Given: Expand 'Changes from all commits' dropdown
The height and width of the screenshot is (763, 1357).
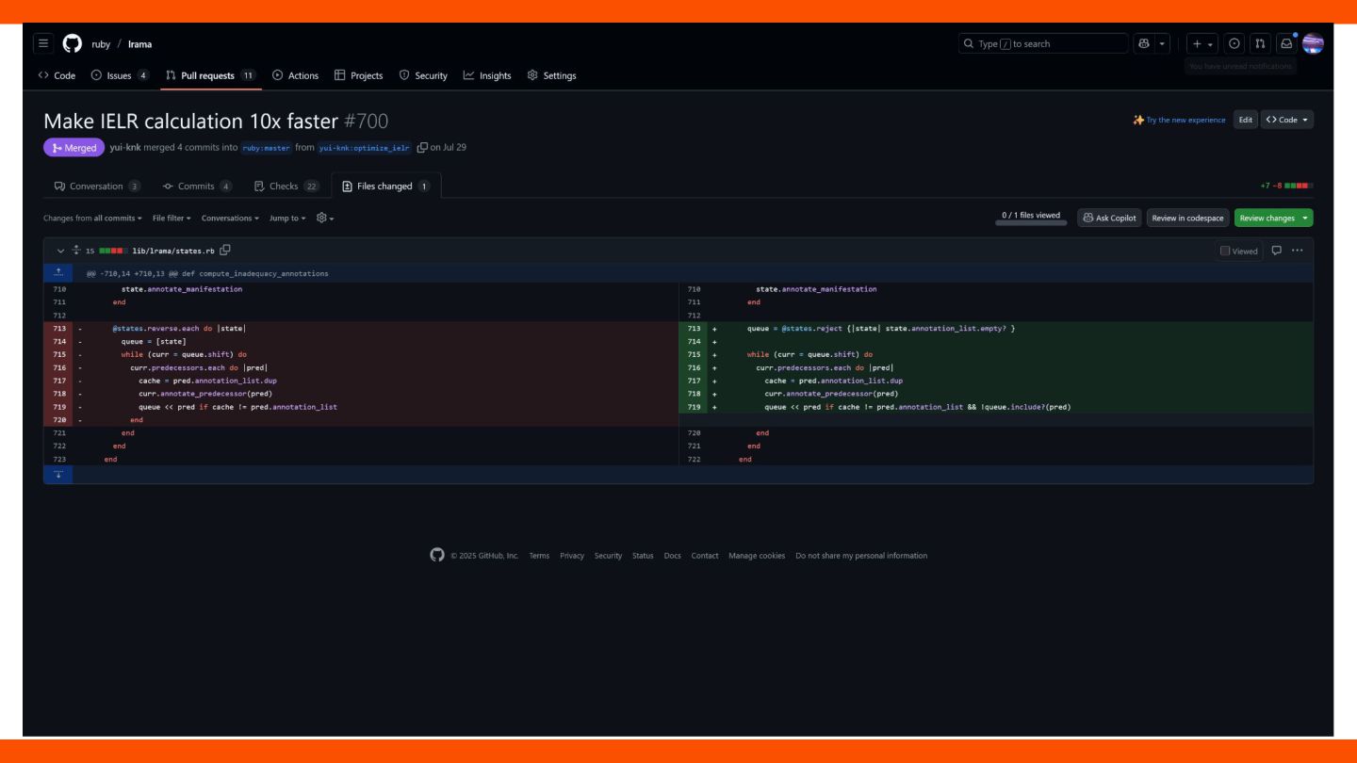Looking at the screenshot, I should (93, 218).
